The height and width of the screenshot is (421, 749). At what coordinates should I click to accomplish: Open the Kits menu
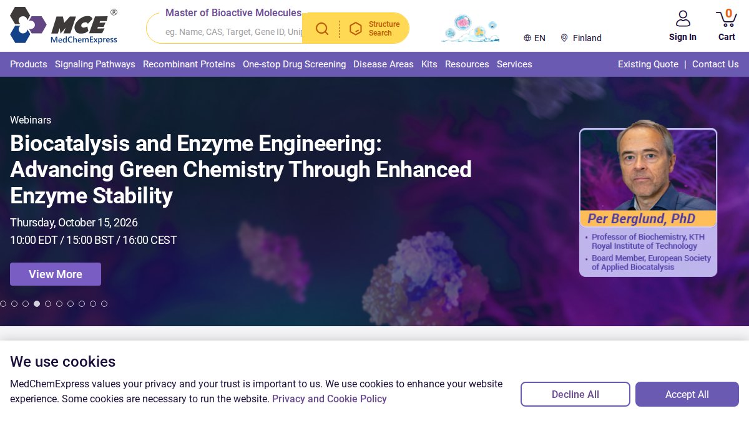pyautogui.click(x=429, y=64)
